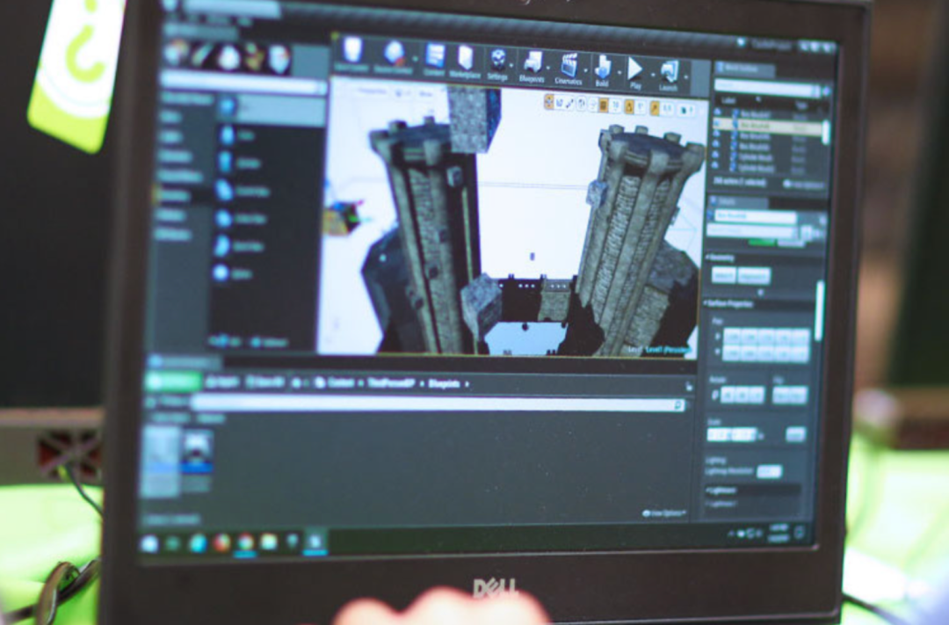
Task: Click Save All in the Content Browser
Action: pos(264,382)
